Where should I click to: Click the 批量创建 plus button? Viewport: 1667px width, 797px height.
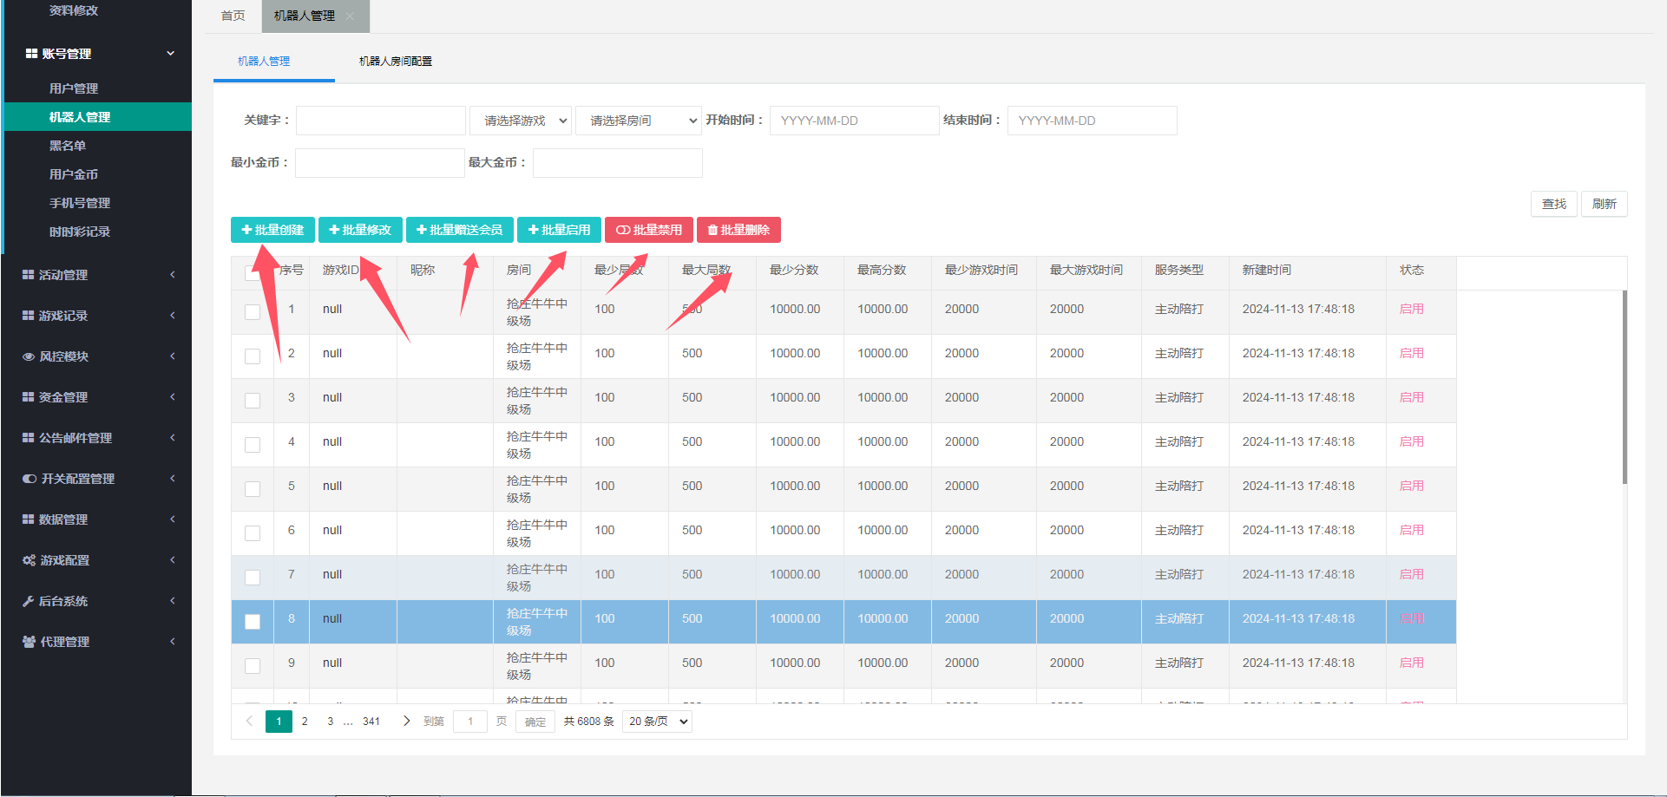tap(272, 230)
